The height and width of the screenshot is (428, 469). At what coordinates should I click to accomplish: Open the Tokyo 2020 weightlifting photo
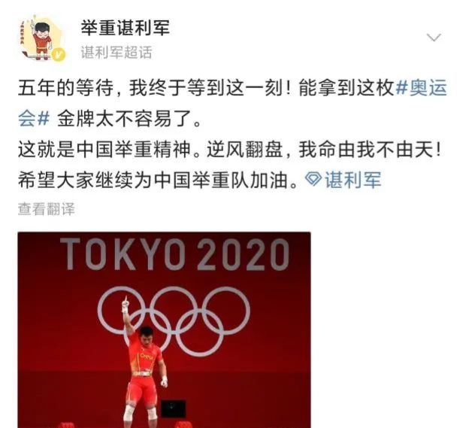pyautogui.click(x=164, y=329)
